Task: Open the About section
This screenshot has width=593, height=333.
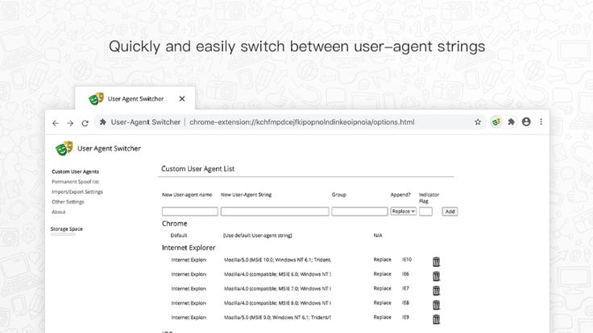Action: pyautogui.click(x=59, y=212)
